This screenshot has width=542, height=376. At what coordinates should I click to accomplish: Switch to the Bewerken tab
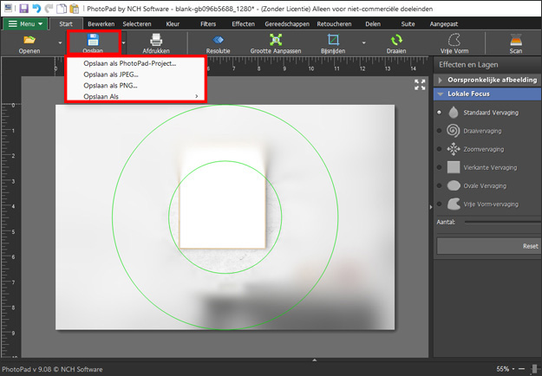[101, 23]
